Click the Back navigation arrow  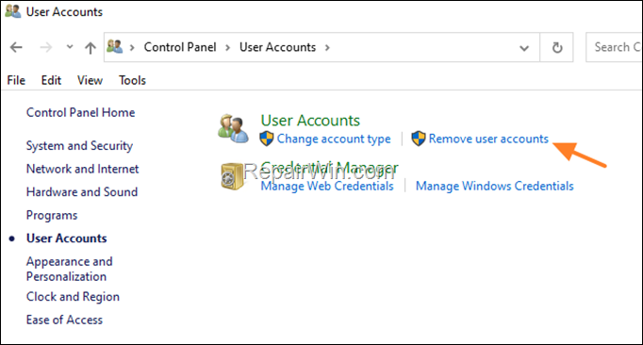point(16,47)
